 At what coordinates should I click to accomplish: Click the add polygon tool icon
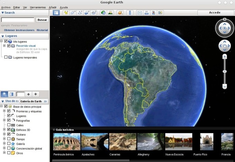click(73, 13)
